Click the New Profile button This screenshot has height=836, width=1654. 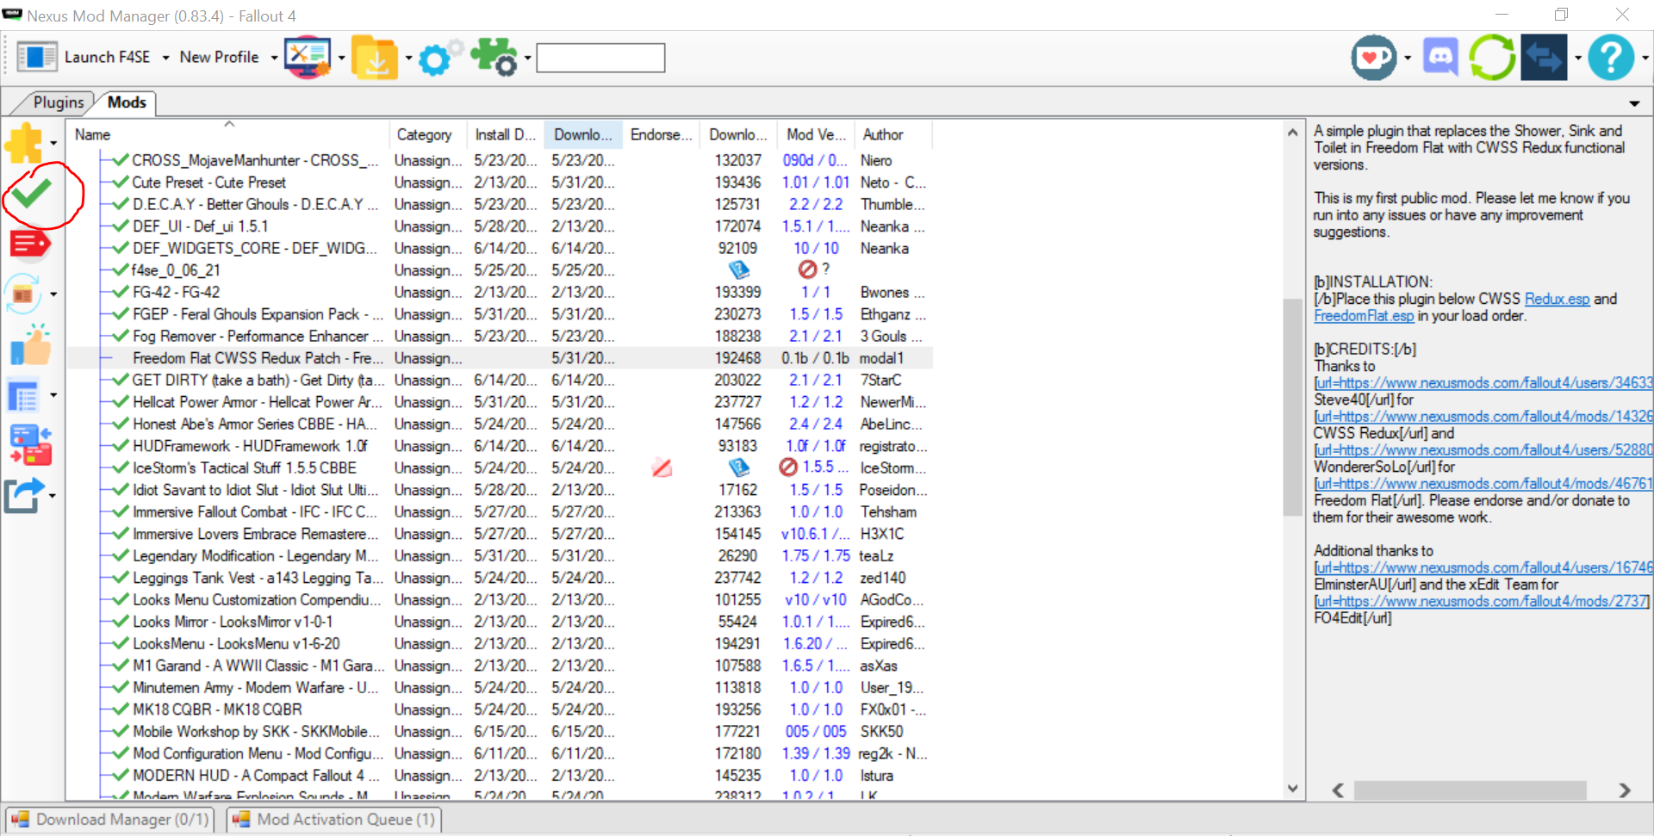coord(219,57)
